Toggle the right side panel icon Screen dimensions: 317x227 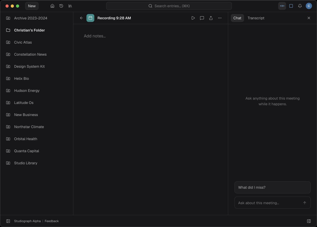tap(309, 221)
